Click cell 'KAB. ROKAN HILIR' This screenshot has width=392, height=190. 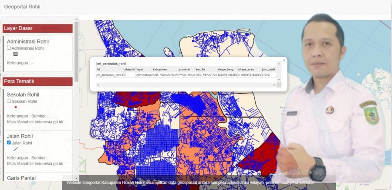click(x=165, y=75)
